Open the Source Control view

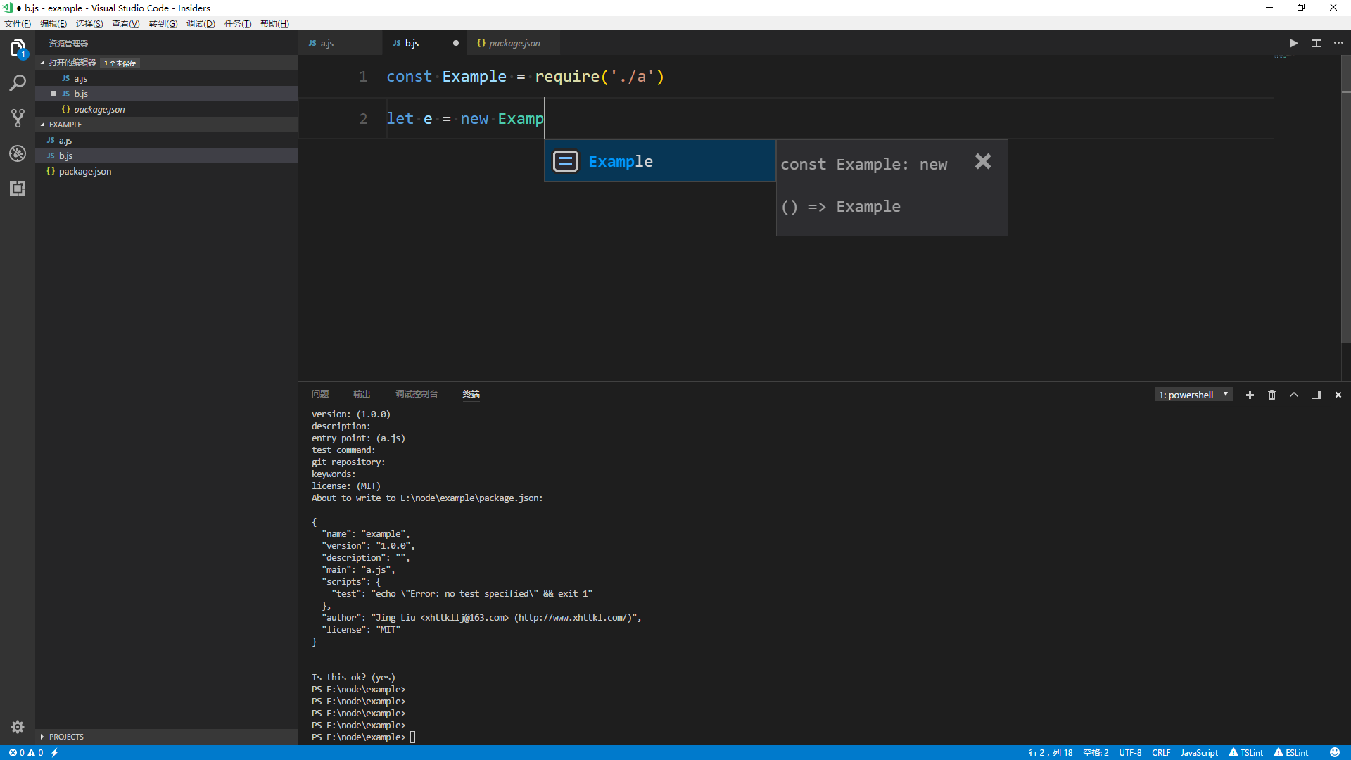17,118
